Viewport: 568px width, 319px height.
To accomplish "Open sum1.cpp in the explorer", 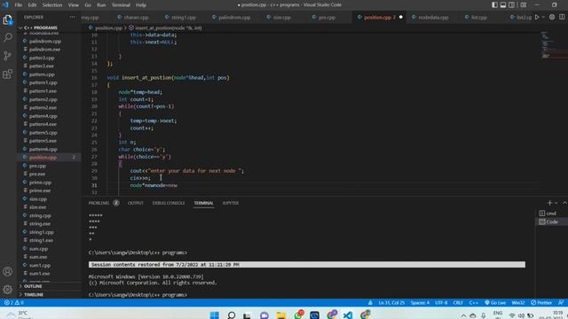I will (x=40, y=265).
